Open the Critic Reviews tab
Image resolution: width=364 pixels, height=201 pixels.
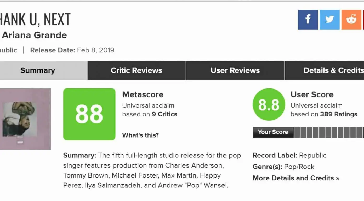[x=136, y=70]
